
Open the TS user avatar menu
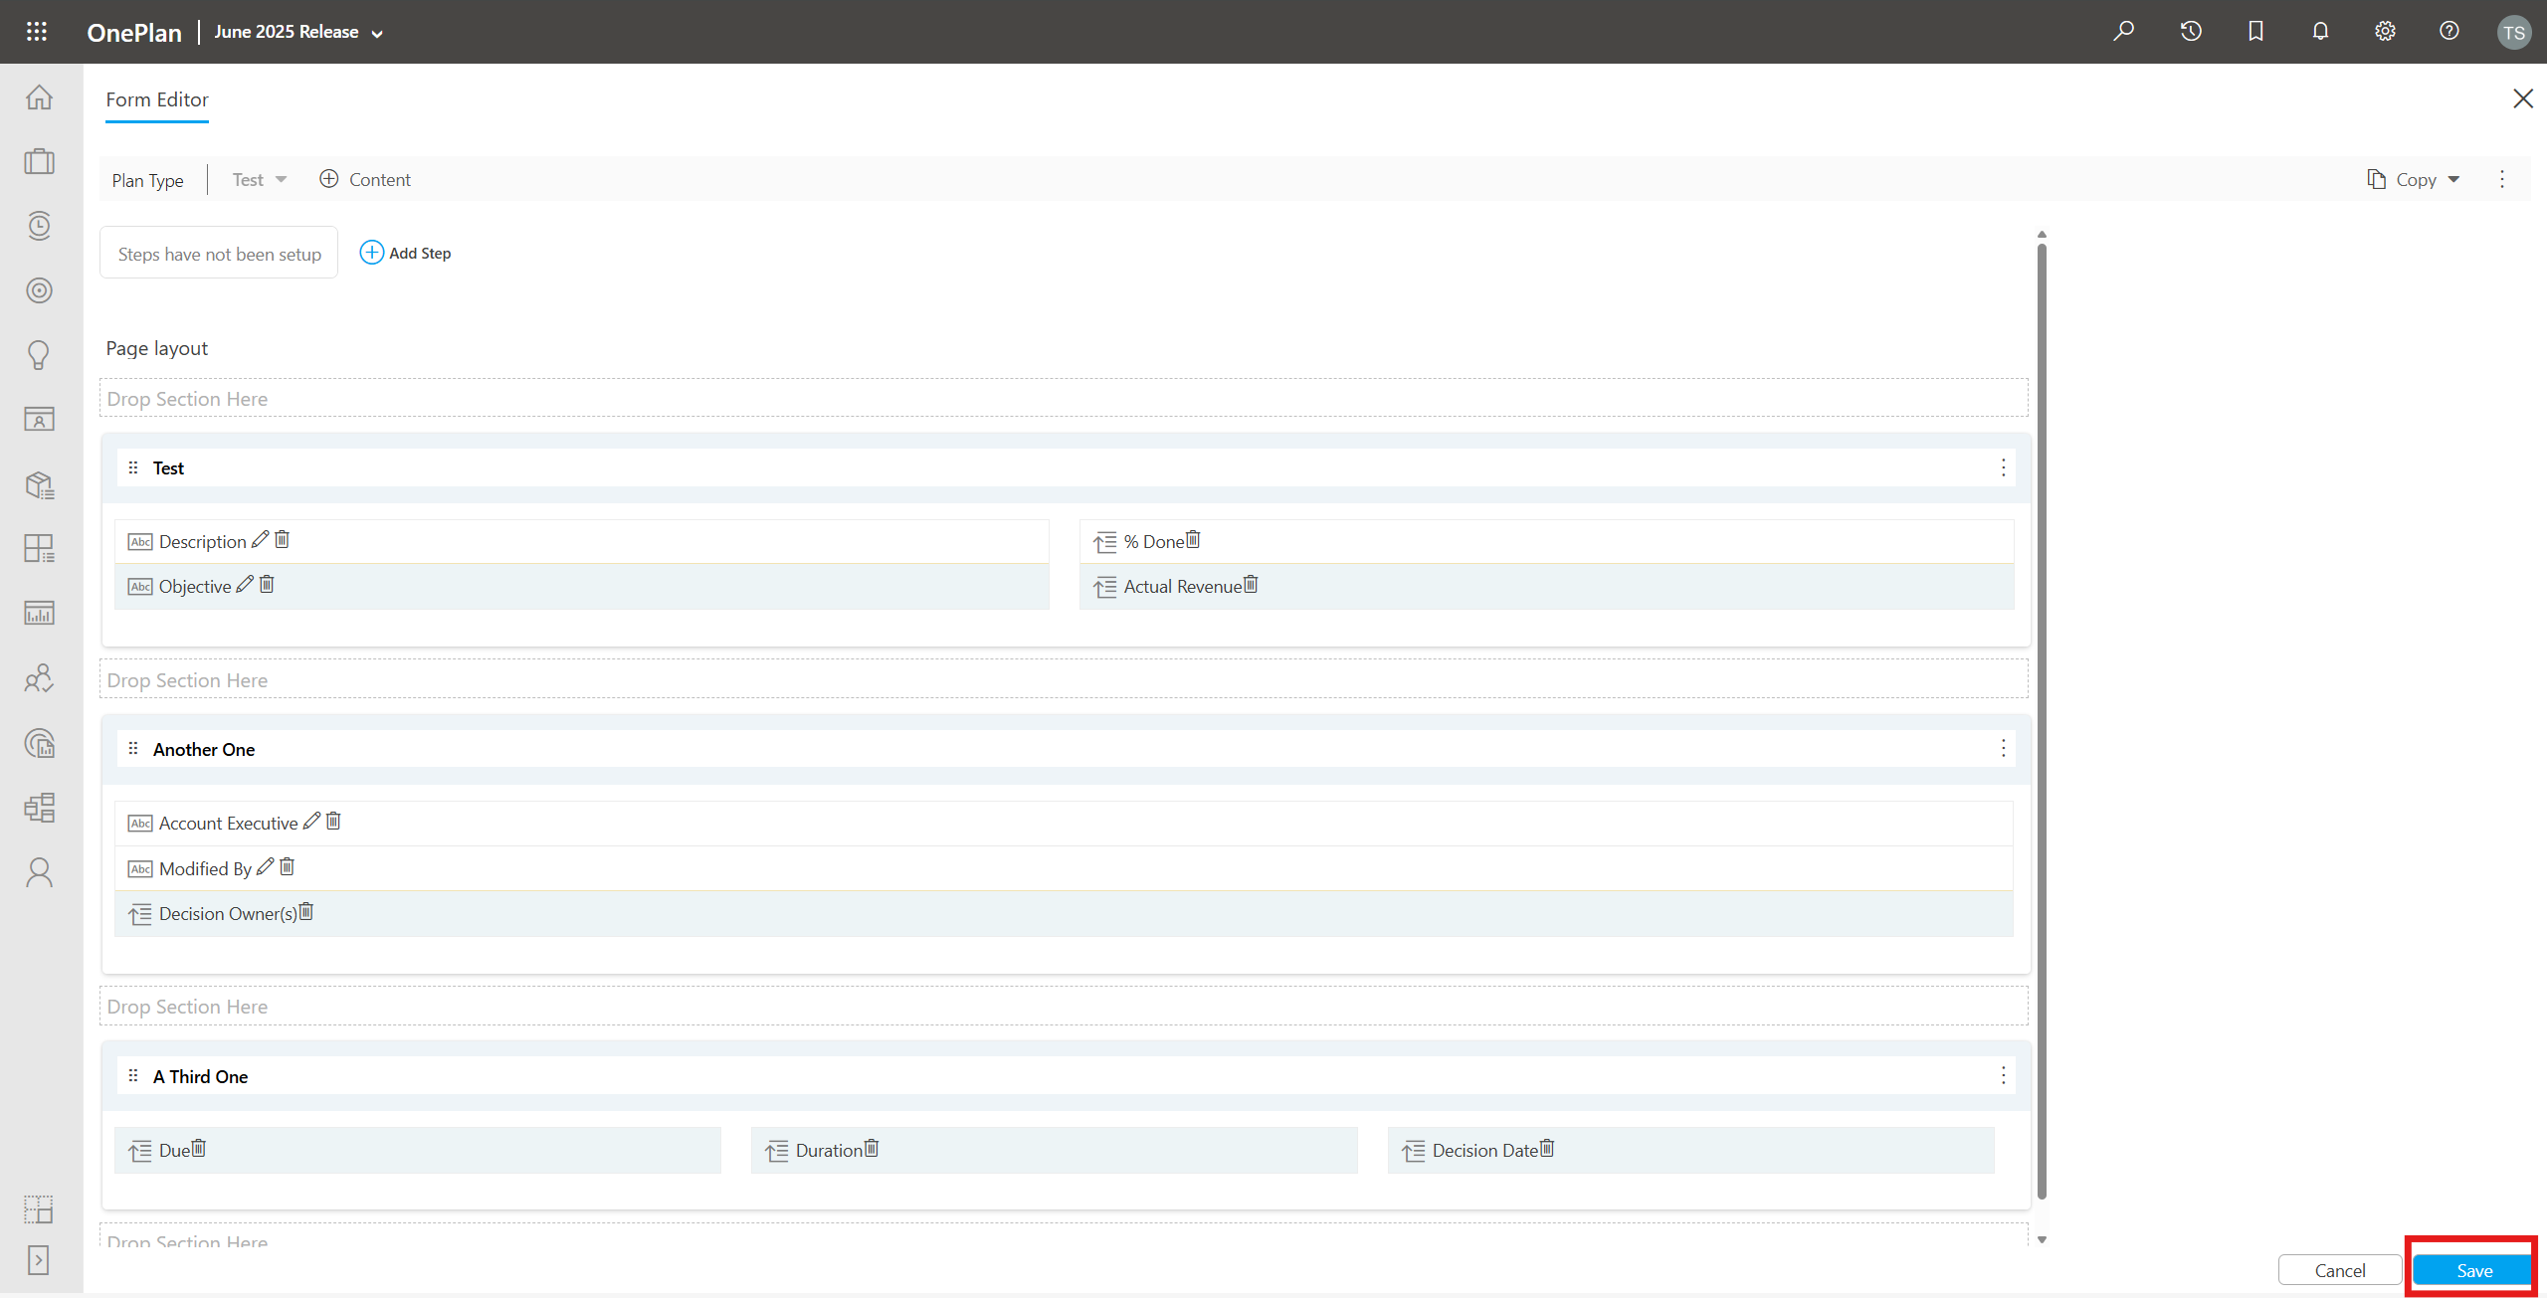(x=2514, y=32)
